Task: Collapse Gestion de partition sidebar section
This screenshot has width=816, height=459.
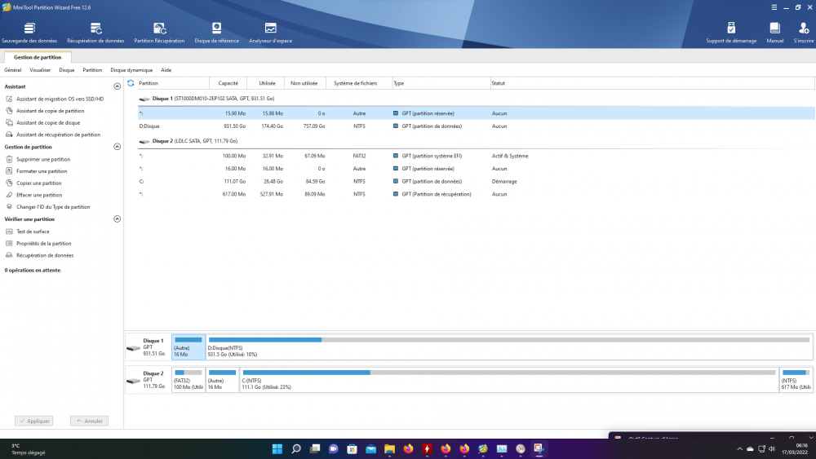Action: 117,147
